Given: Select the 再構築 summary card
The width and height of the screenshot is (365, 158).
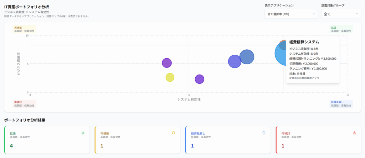Looking at the screenshot, I should pos(138,140).
